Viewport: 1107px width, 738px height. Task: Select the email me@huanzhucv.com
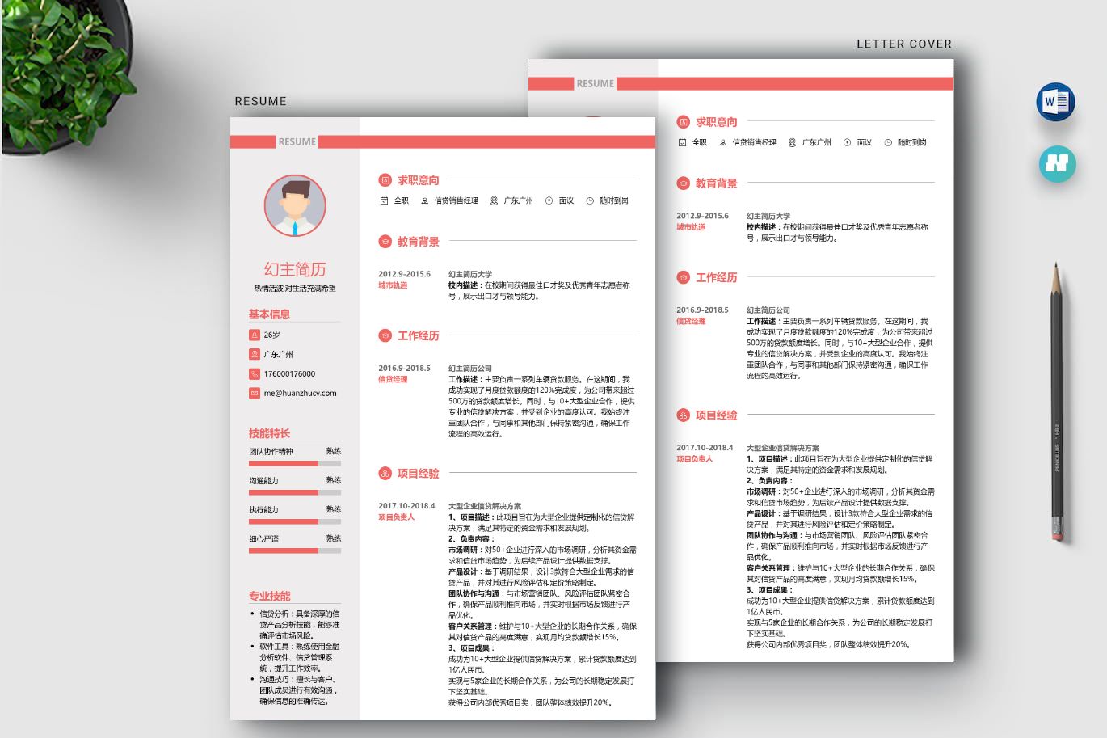300,394
